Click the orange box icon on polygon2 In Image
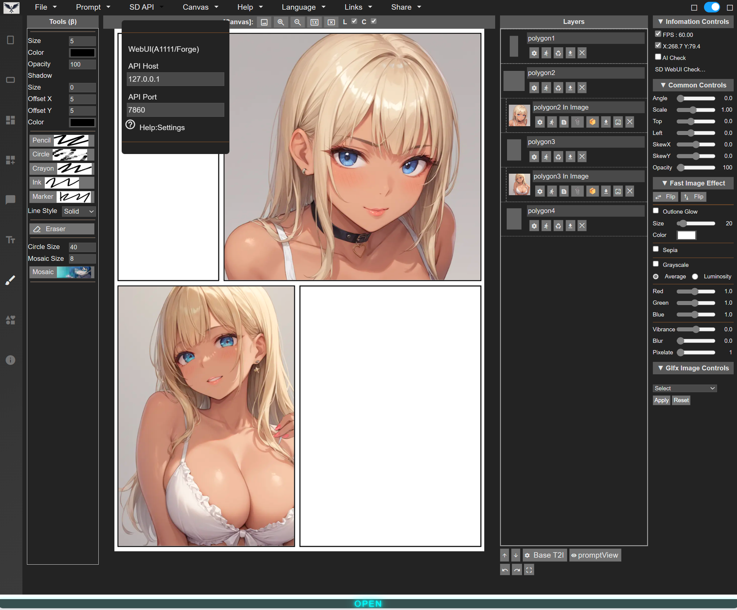The width and height of the screenshot is (737, 610). 592,122
